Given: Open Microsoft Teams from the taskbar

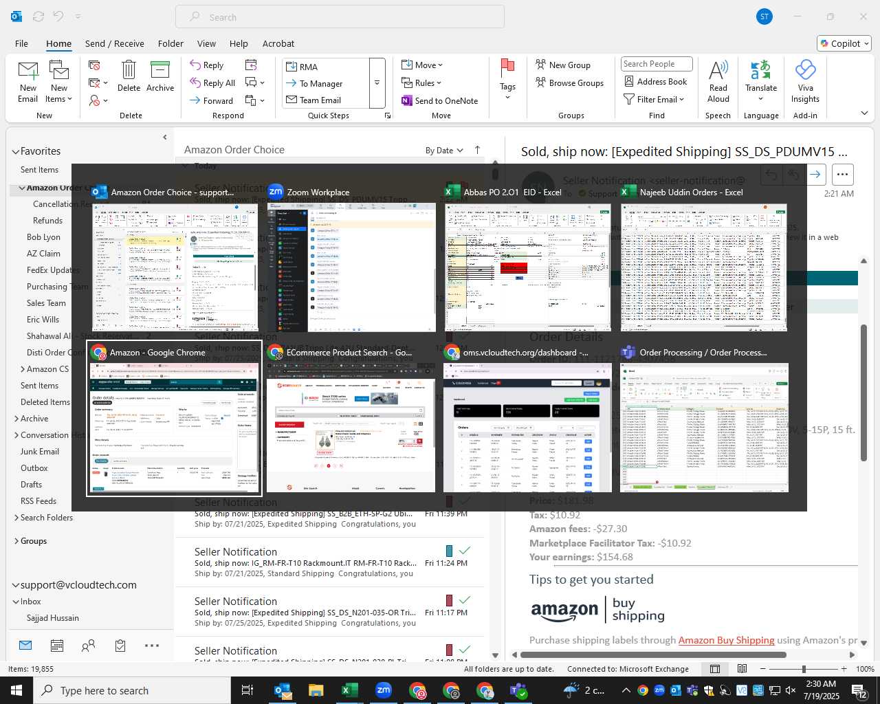Looking at the screenshot, I should (x=519, y=690).
